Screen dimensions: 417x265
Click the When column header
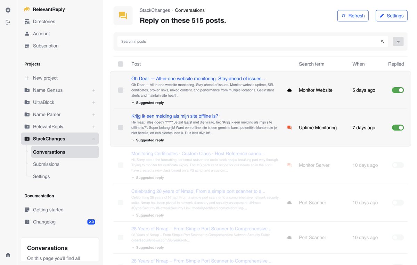click(359, 64)
